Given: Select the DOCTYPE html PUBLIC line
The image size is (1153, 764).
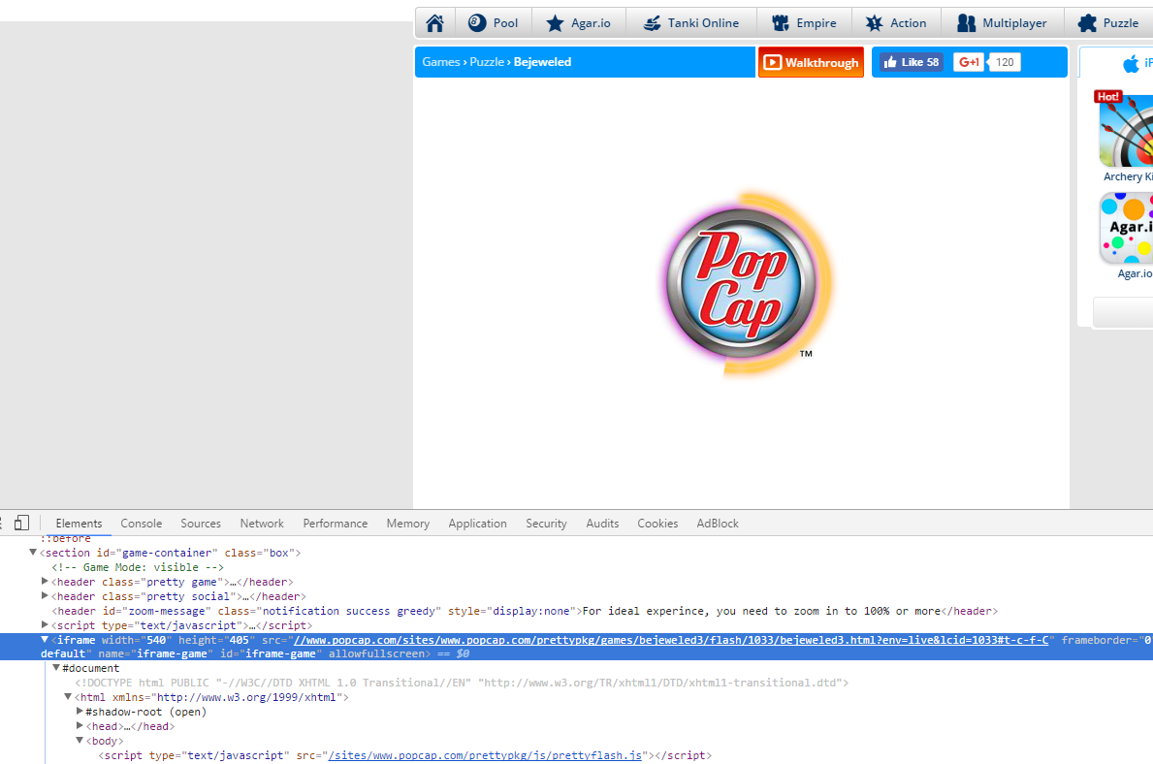Looking at the screenshot, I should (x=462, y=683).
